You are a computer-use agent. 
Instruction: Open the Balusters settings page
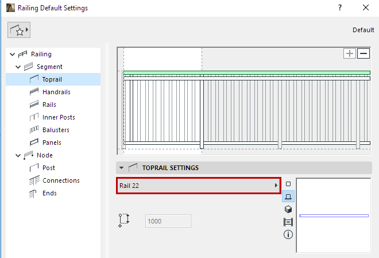click(56, 130)
